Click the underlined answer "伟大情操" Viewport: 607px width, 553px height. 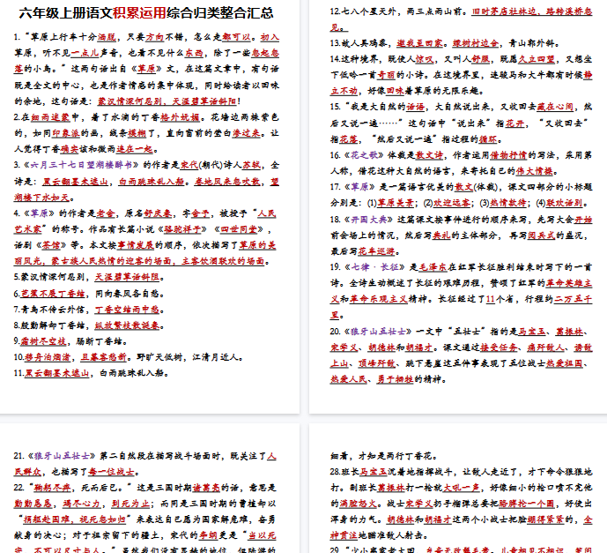536,171
